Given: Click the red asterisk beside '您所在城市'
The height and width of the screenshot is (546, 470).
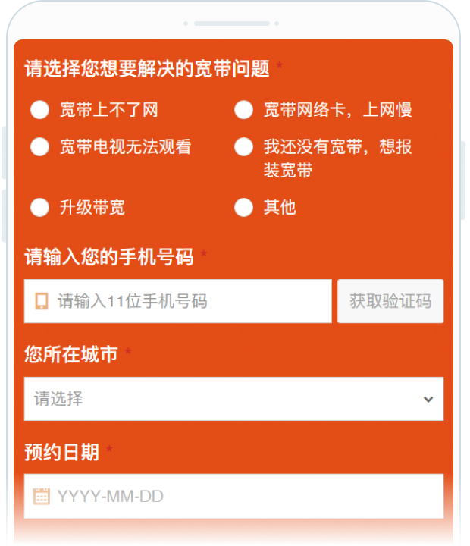Looking at the screenshot, I should (x=129, y=353).
